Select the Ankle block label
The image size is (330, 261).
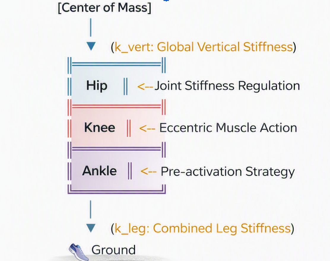tap(99, 171)
